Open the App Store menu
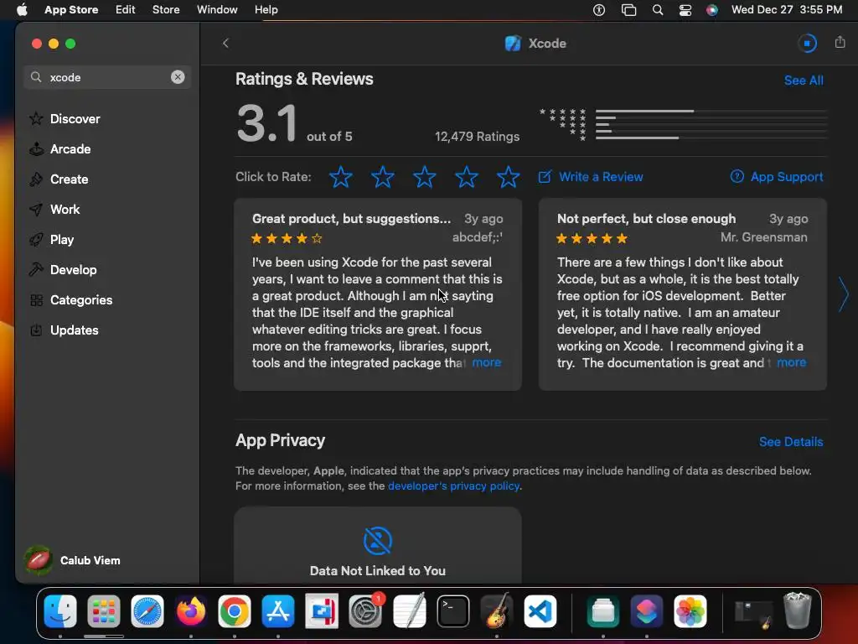858x644 pixels. (x=71, y=10)
